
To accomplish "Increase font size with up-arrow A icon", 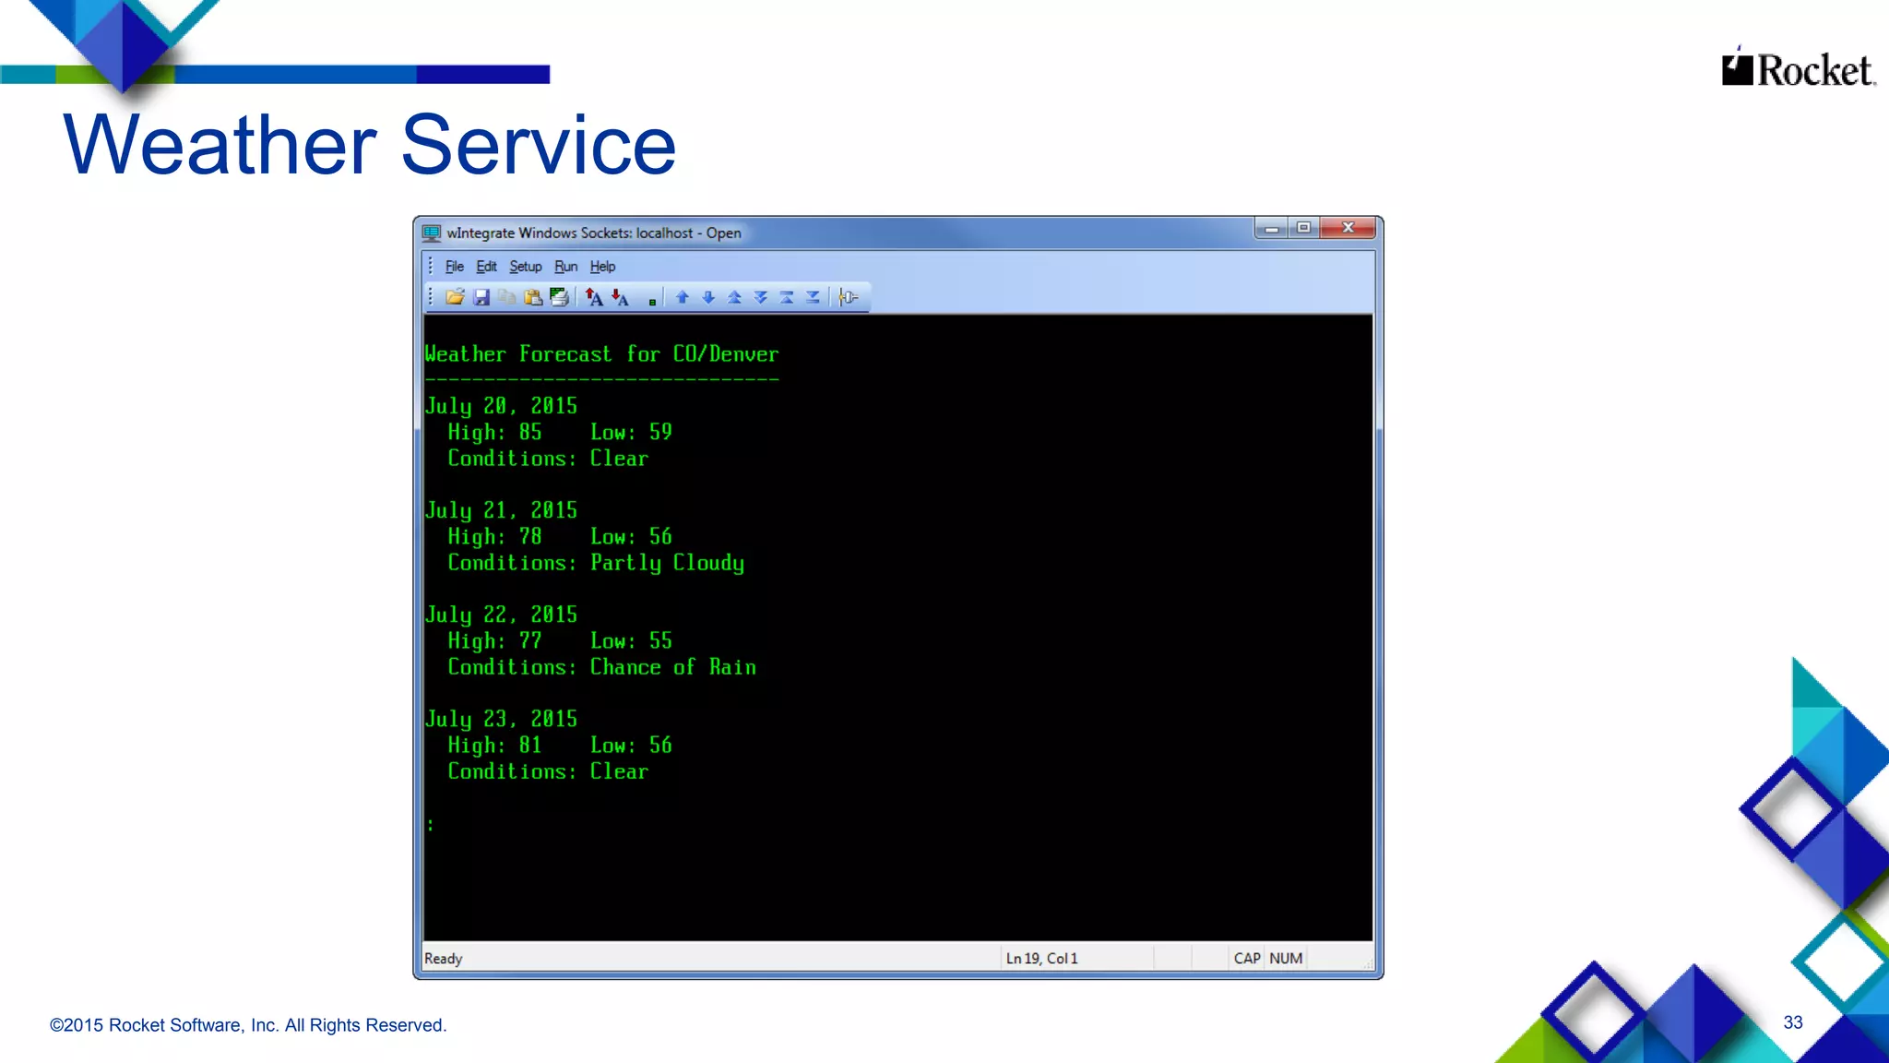I will tap(594, 297).
